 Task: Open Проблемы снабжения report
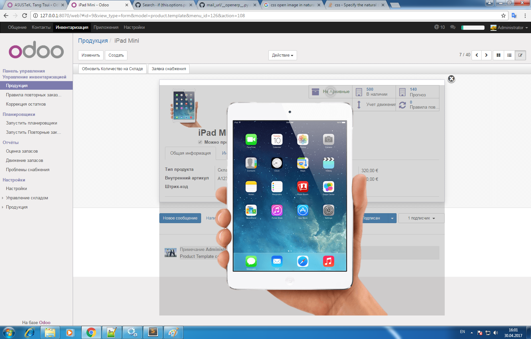click(x=28, y=169)
